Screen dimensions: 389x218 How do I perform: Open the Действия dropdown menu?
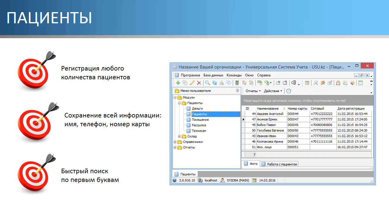tap(273, 91)
